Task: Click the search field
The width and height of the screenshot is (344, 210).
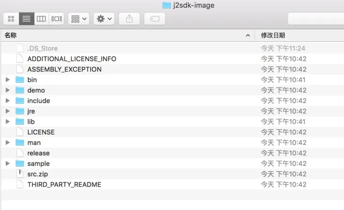Action: click(x=316, y=19)
